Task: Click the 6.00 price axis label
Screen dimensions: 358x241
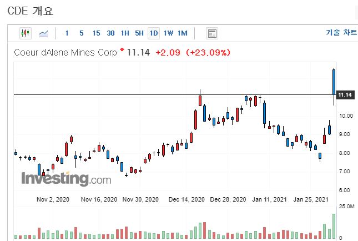Action: pyautogui.click(x=345, y=190)
